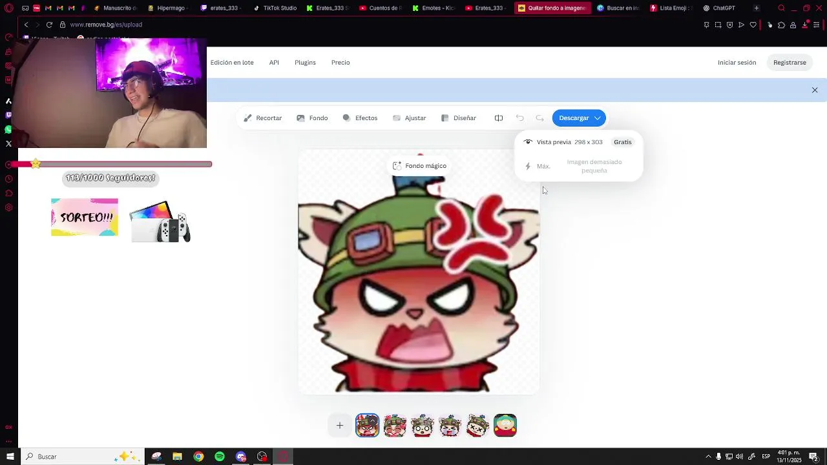Open the Opera main menu logo
The height and width of the screenshot is (465, 827).
[x=8, y=8]
